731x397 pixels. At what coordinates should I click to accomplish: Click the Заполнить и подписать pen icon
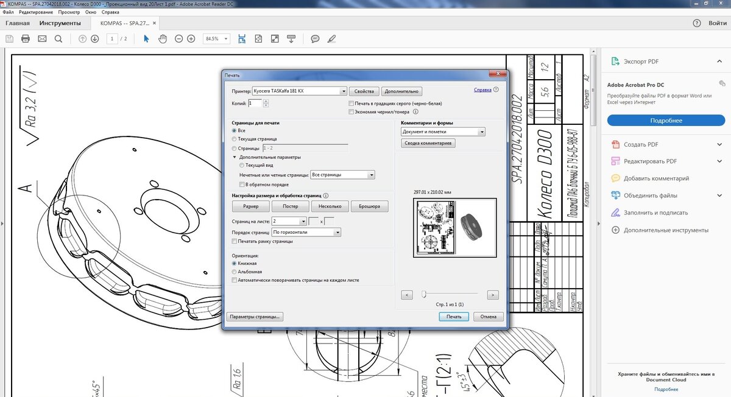tap(615, 213)
